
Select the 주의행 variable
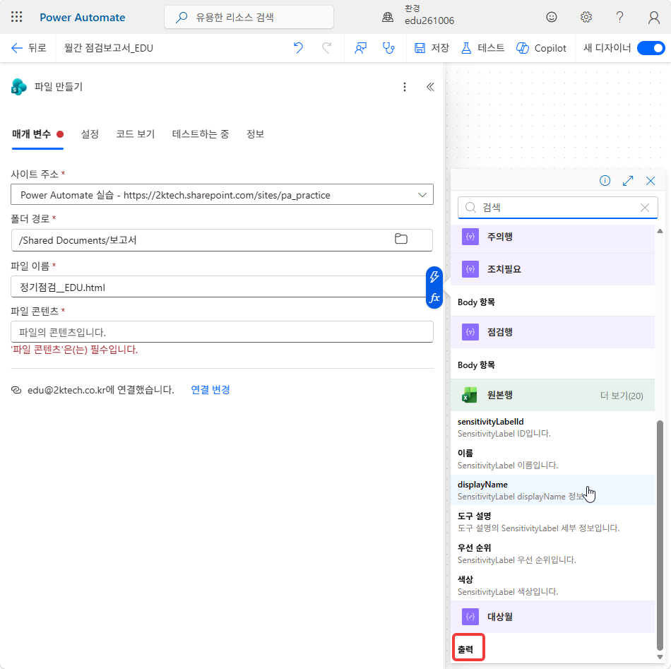point(552,237)
